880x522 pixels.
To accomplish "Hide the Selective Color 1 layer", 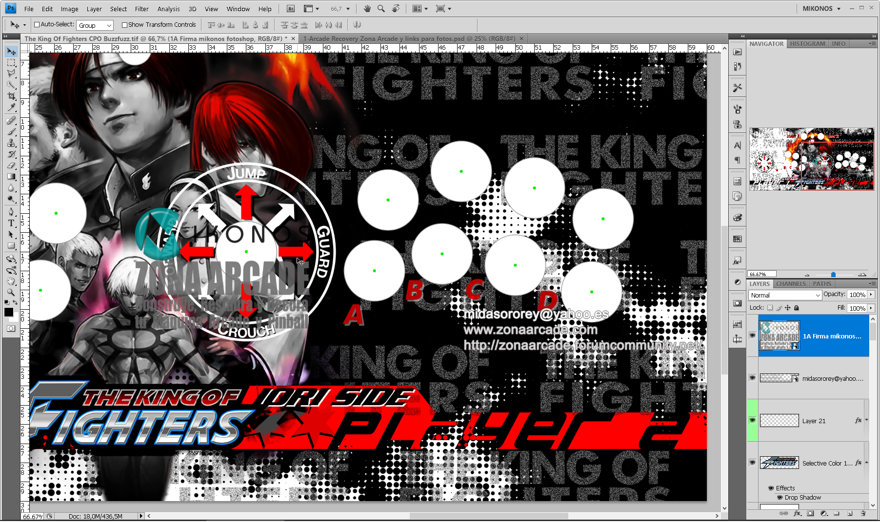I will tap(752, 463).
